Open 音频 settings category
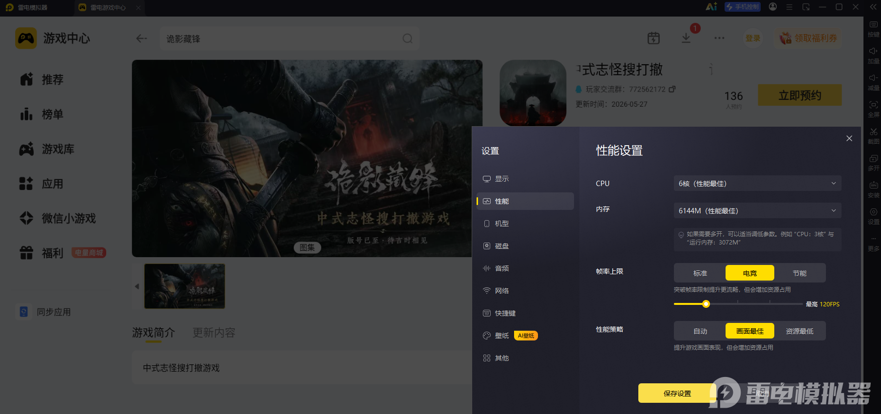Viewport: 881px width, 414px height. 525,268
